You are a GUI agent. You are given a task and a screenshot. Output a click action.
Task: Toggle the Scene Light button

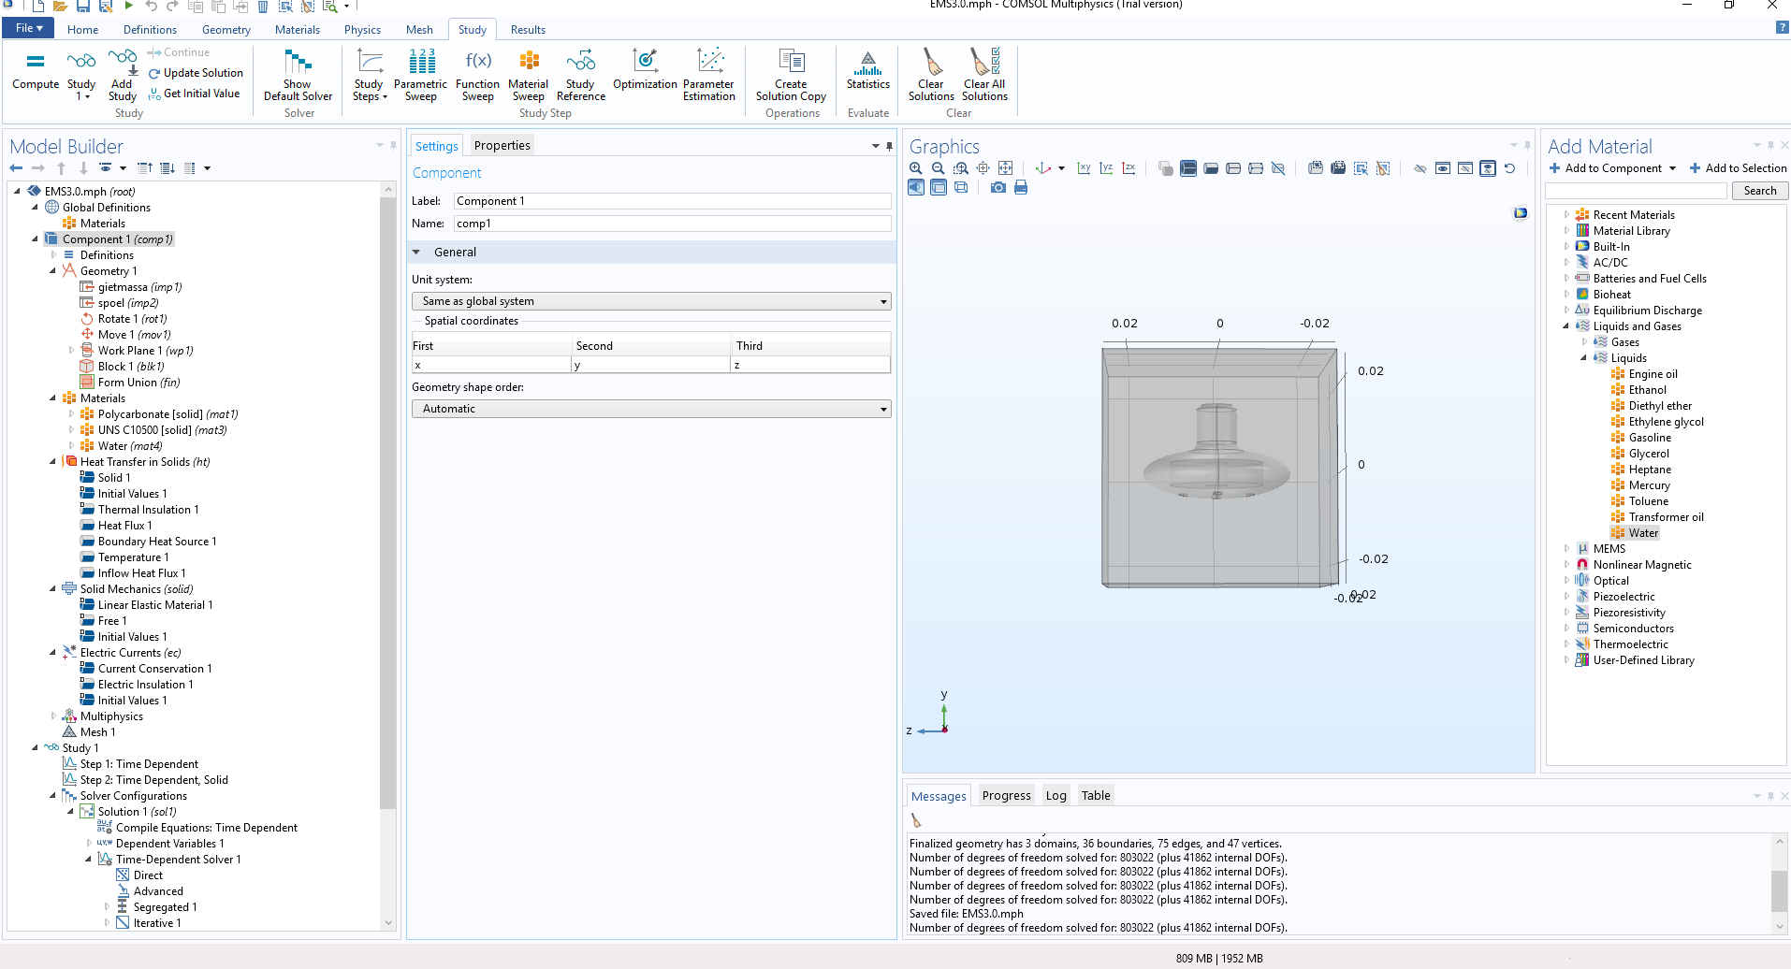tap(916, 188)
